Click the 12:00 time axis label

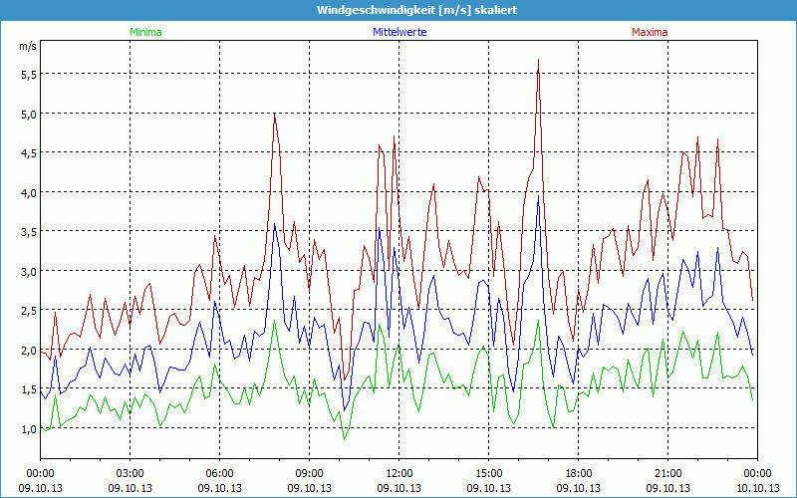pyautogui.click(x=399, y=474)
